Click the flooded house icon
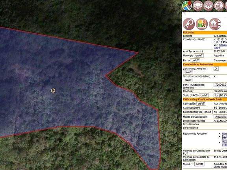The height and width of the screenshot is (170, 227). [x=215, y=24]
